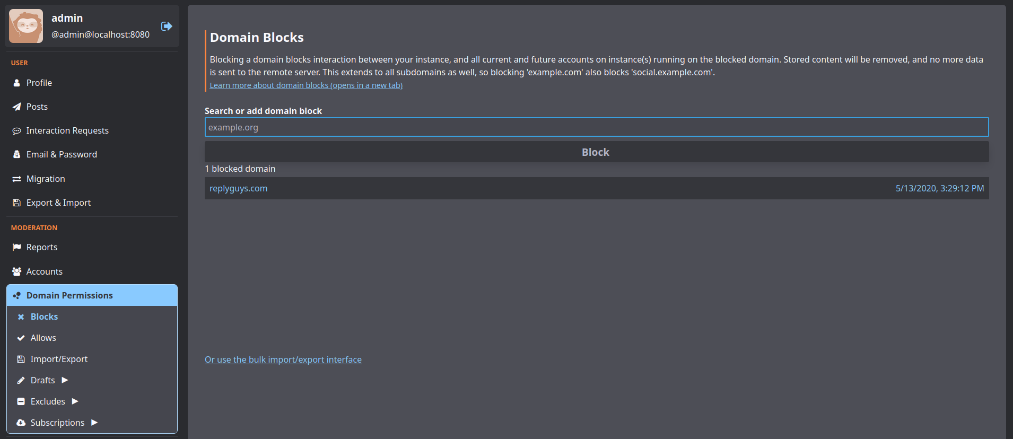Click the Accounts people icon
The width and height of the screenshot is (1013, 439).
tap(16, 271)
